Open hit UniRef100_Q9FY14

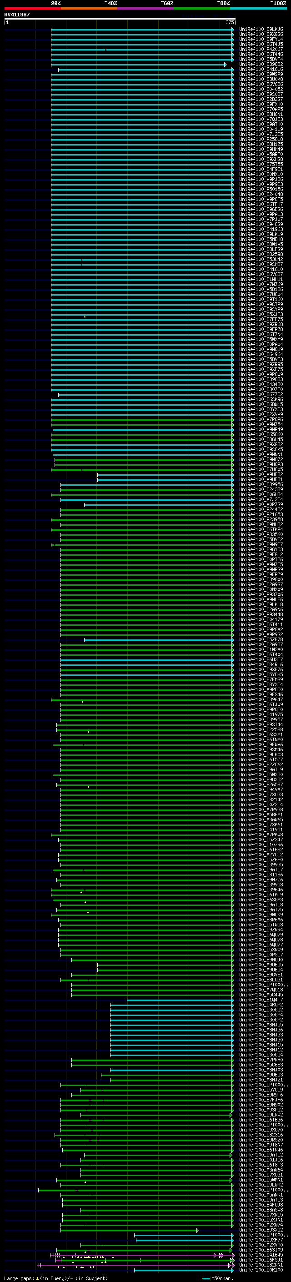261,40
